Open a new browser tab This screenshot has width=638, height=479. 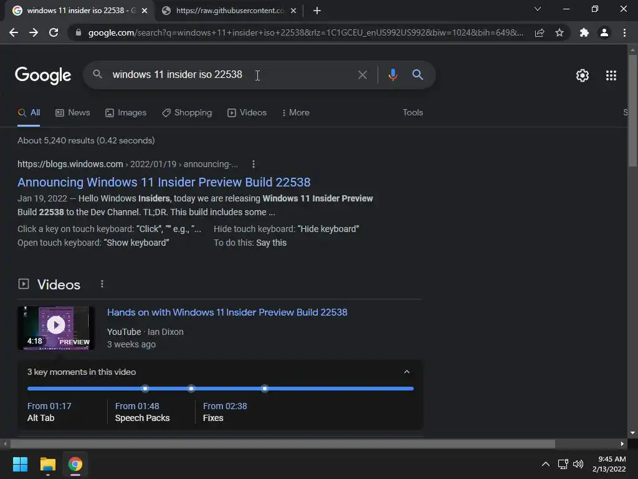(317, 11)
